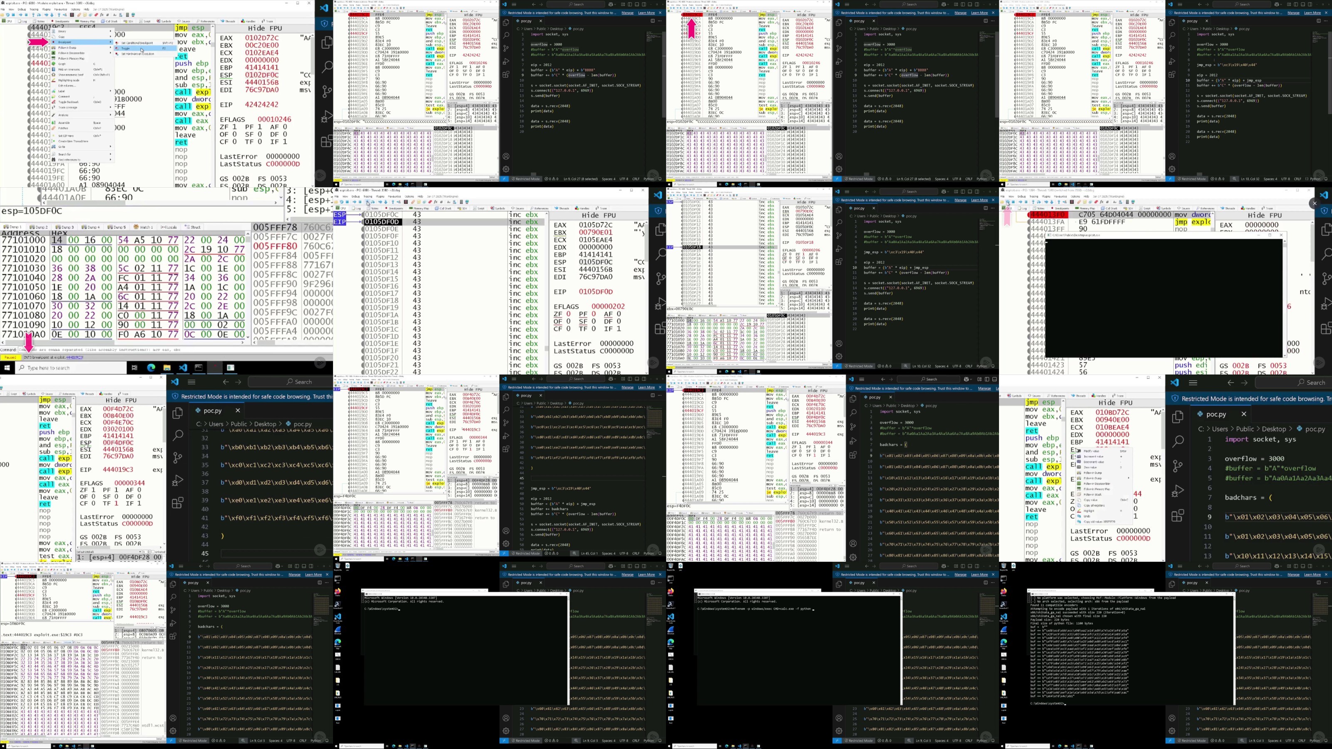Select Highlighting mode in the context menu
1332x749 pixels.
[82, 80]
